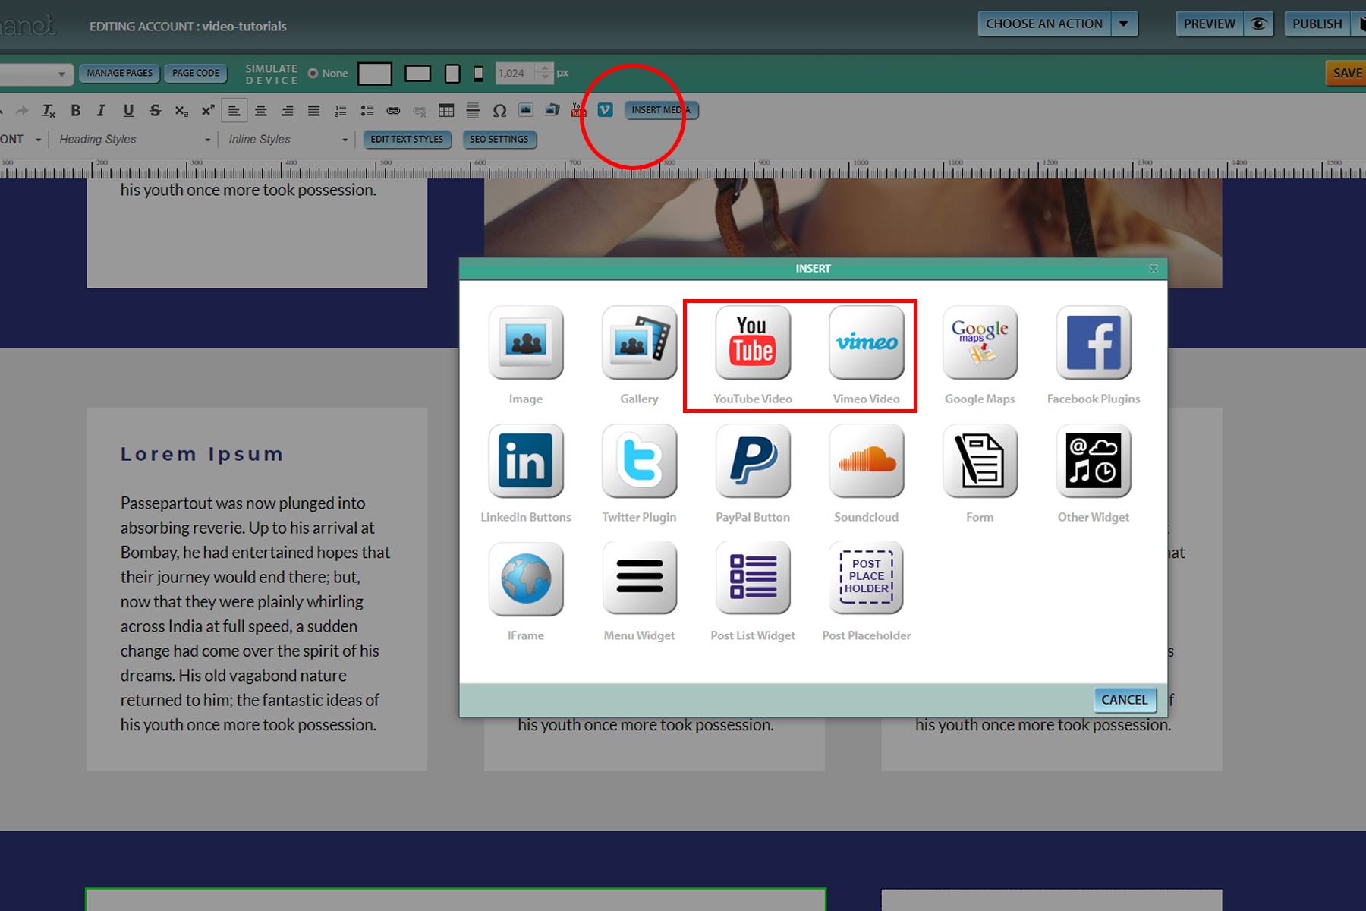The image size is (1366, 911).
Task: Click the pixel width input field
Action: pos(516,74)
